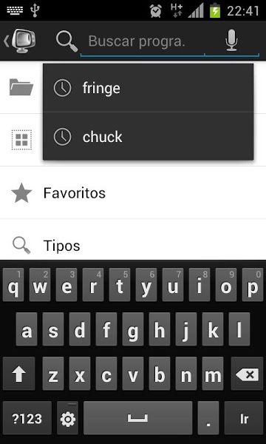Start voice search with the microphone icon
This screenshot has height=444, width=266.
click(x=231, y=41)
